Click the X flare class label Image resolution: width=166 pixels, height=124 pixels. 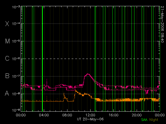coord(7,24)
